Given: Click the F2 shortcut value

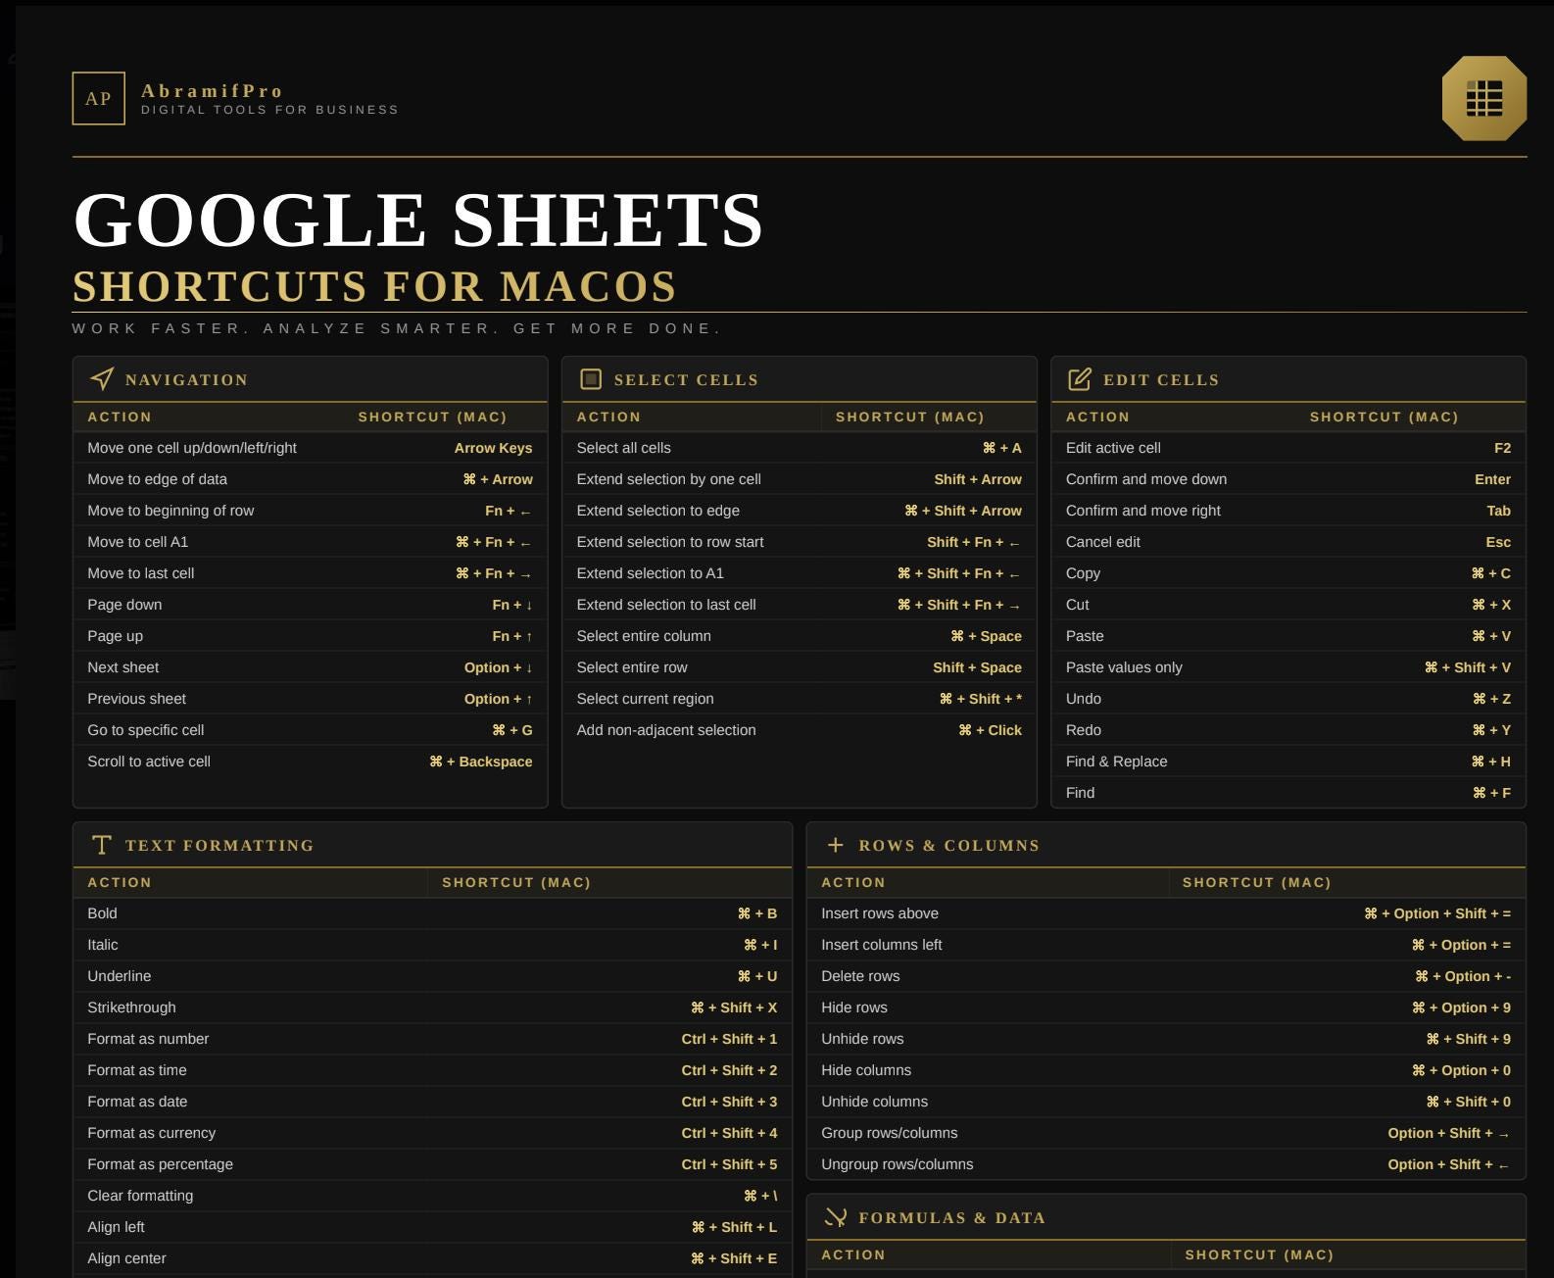Looking at the screenshot, I should coord(1502,448).
